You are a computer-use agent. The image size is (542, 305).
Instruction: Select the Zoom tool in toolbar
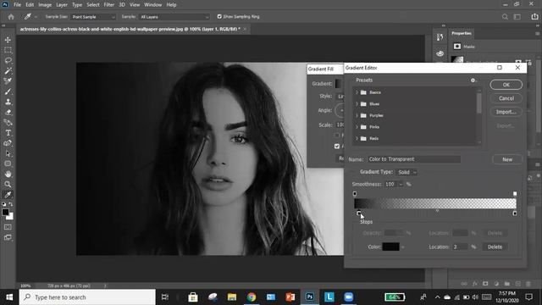coord(8,184)
